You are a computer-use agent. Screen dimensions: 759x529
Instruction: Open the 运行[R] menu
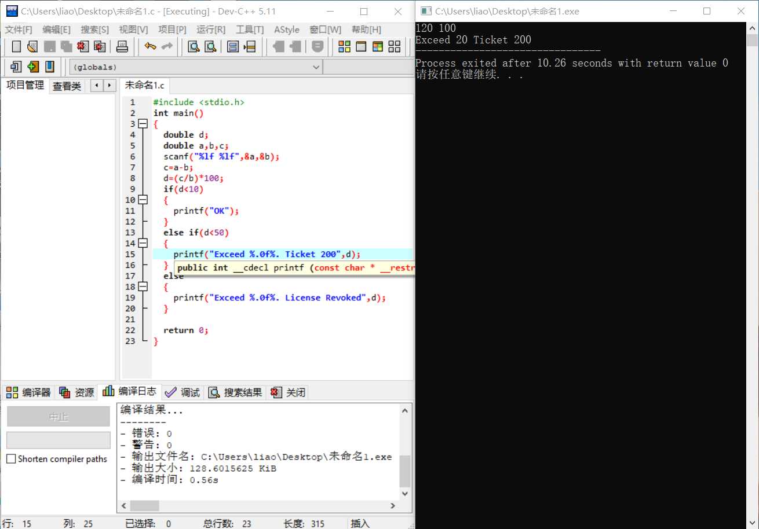point(211,30)
